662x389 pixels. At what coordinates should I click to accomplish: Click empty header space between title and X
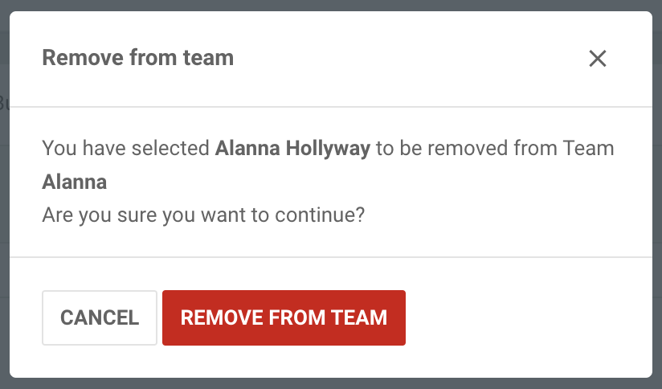402,58
